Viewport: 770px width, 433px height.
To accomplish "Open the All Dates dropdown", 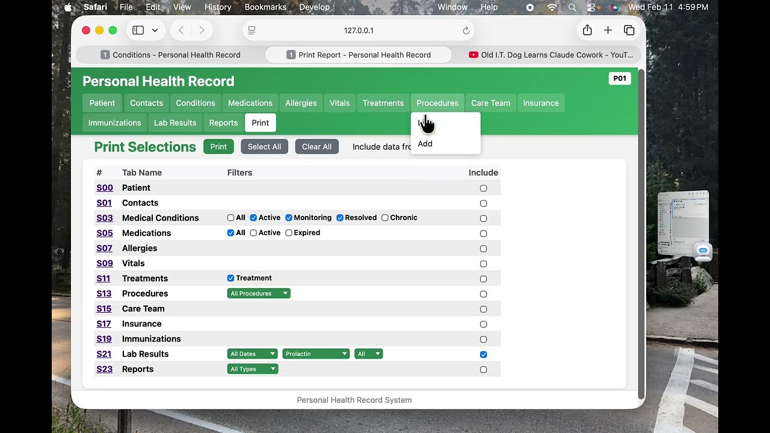I will tap(253, 354).
